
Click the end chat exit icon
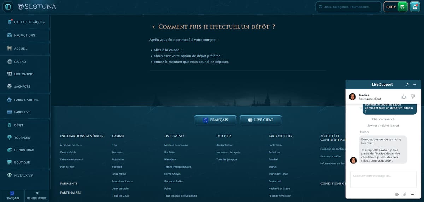[x=397, y=194]
